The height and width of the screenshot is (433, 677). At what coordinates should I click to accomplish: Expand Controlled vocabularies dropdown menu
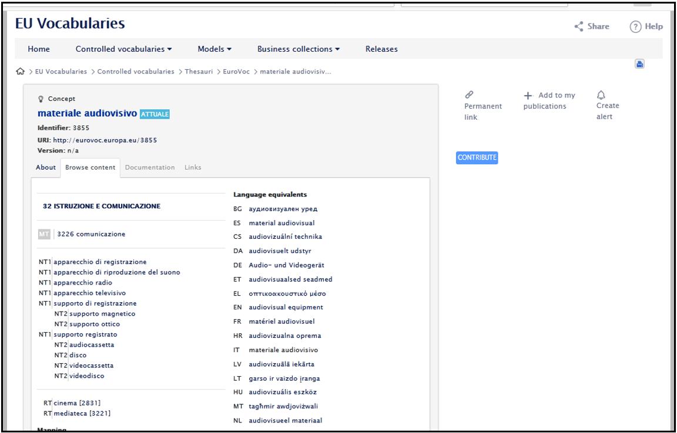click(124, 49)
